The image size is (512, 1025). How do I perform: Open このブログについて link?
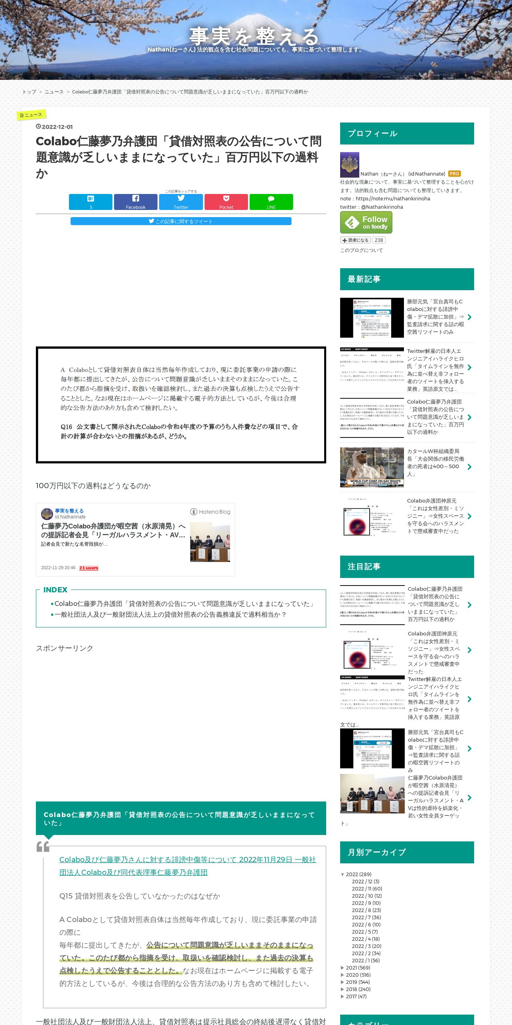click(x=361, y=250)
